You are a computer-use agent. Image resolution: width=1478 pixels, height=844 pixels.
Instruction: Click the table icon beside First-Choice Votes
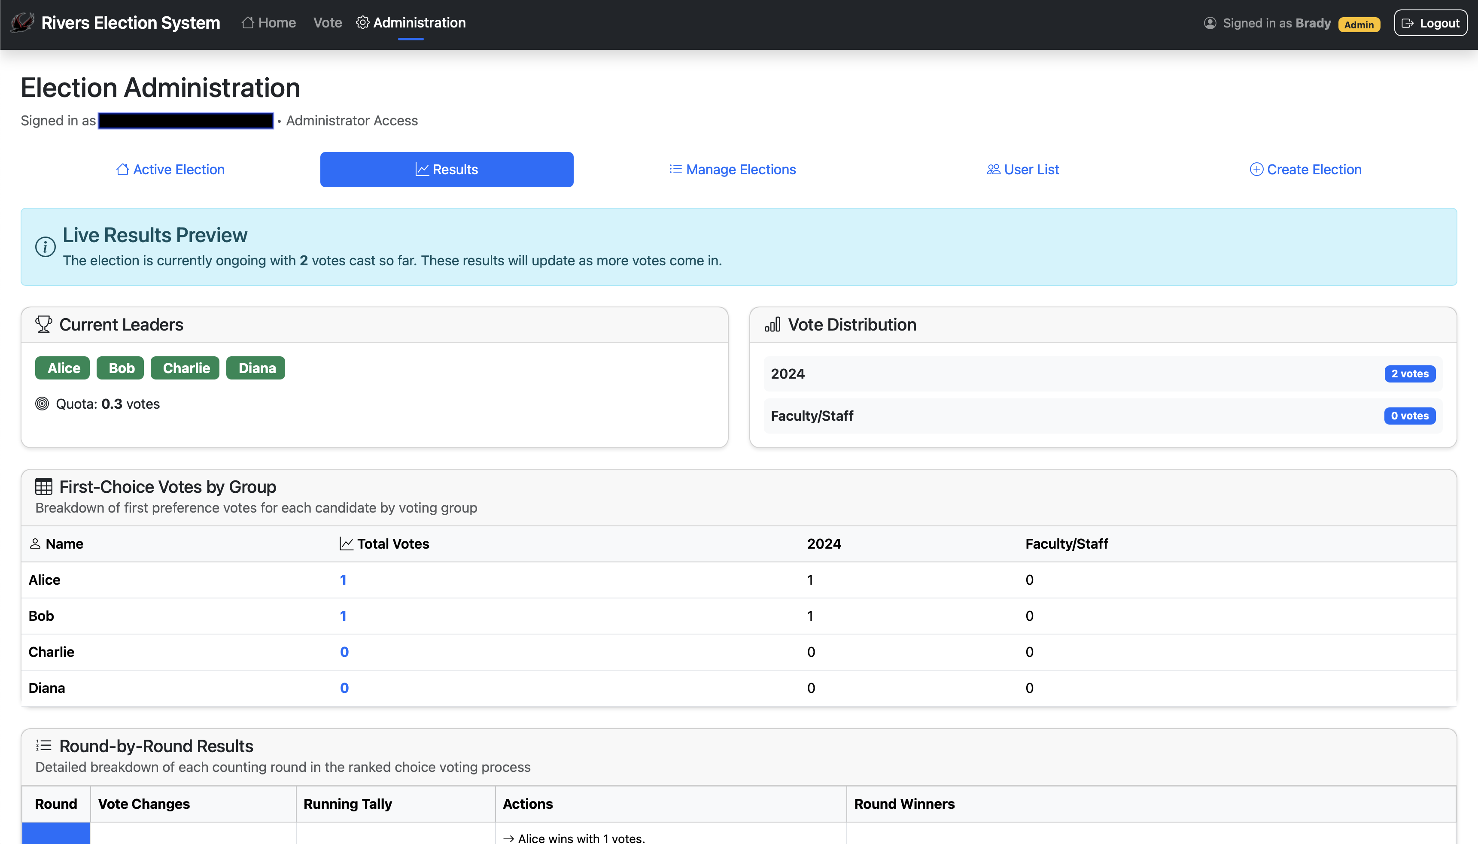pos(43,486)
